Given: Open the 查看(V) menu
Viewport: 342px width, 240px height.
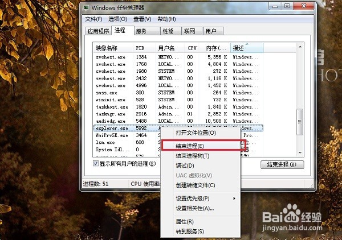Looking at the screenshot, I should point(142,19).
